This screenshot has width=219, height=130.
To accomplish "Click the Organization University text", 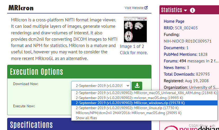I will tap(191, 87).
